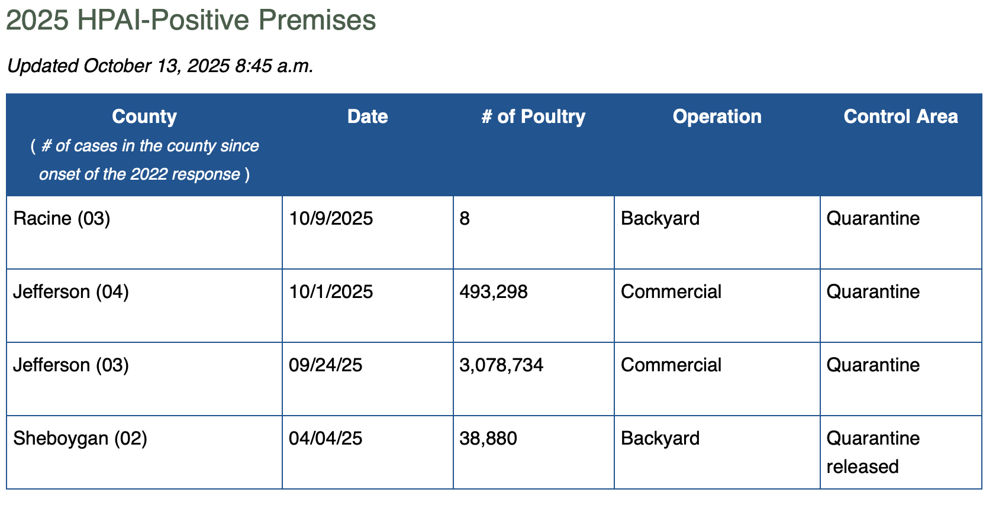Click the Control Area column header
999x512 pixels.
tap(900, 116)
